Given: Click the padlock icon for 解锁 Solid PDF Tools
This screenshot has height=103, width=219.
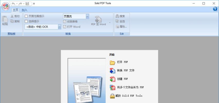Looking at the screenshot, I should 112,96.
